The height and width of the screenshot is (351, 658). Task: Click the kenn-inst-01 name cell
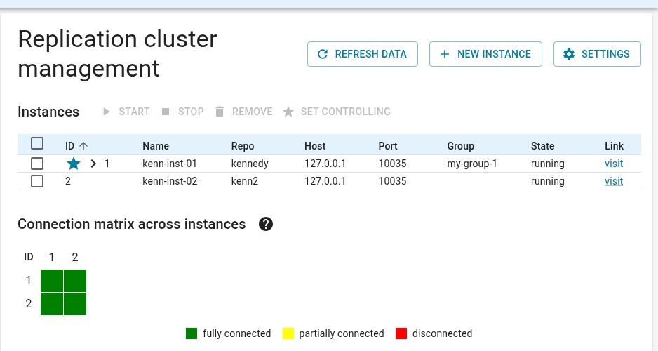click(x=170, y=164)
